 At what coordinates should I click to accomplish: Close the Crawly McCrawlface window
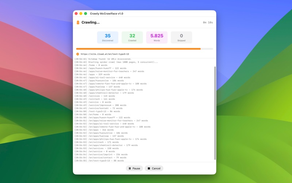[76, 14]
